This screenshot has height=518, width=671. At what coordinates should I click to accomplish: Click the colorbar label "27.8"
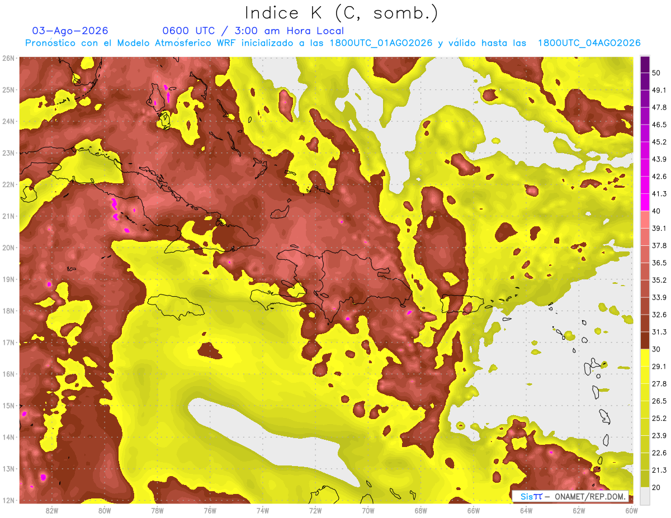click(659, 384)
